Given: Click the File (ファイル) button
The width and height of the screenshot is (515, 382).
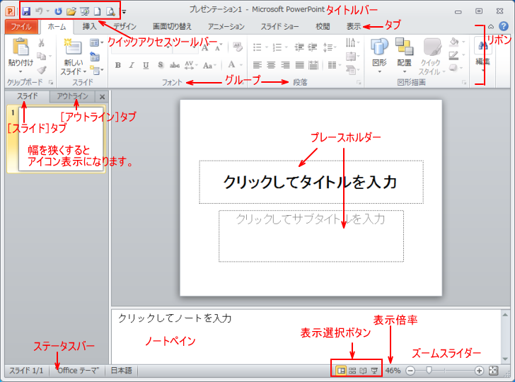Looking at the screenshot, I should (x=21, y=26).
